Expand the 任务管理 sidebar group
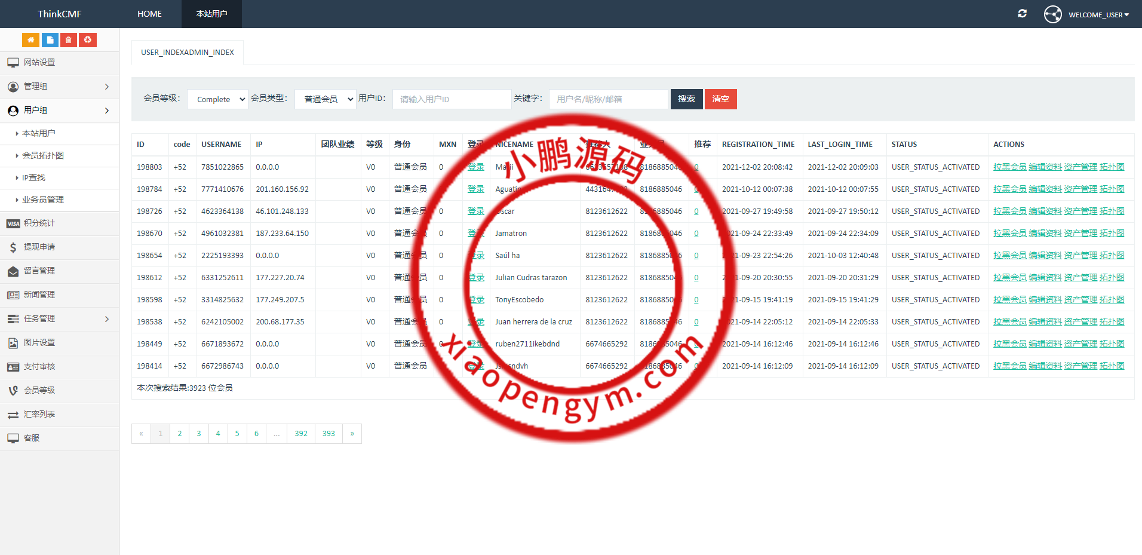This screenshot has width=1142, height=555. point(107,319)
